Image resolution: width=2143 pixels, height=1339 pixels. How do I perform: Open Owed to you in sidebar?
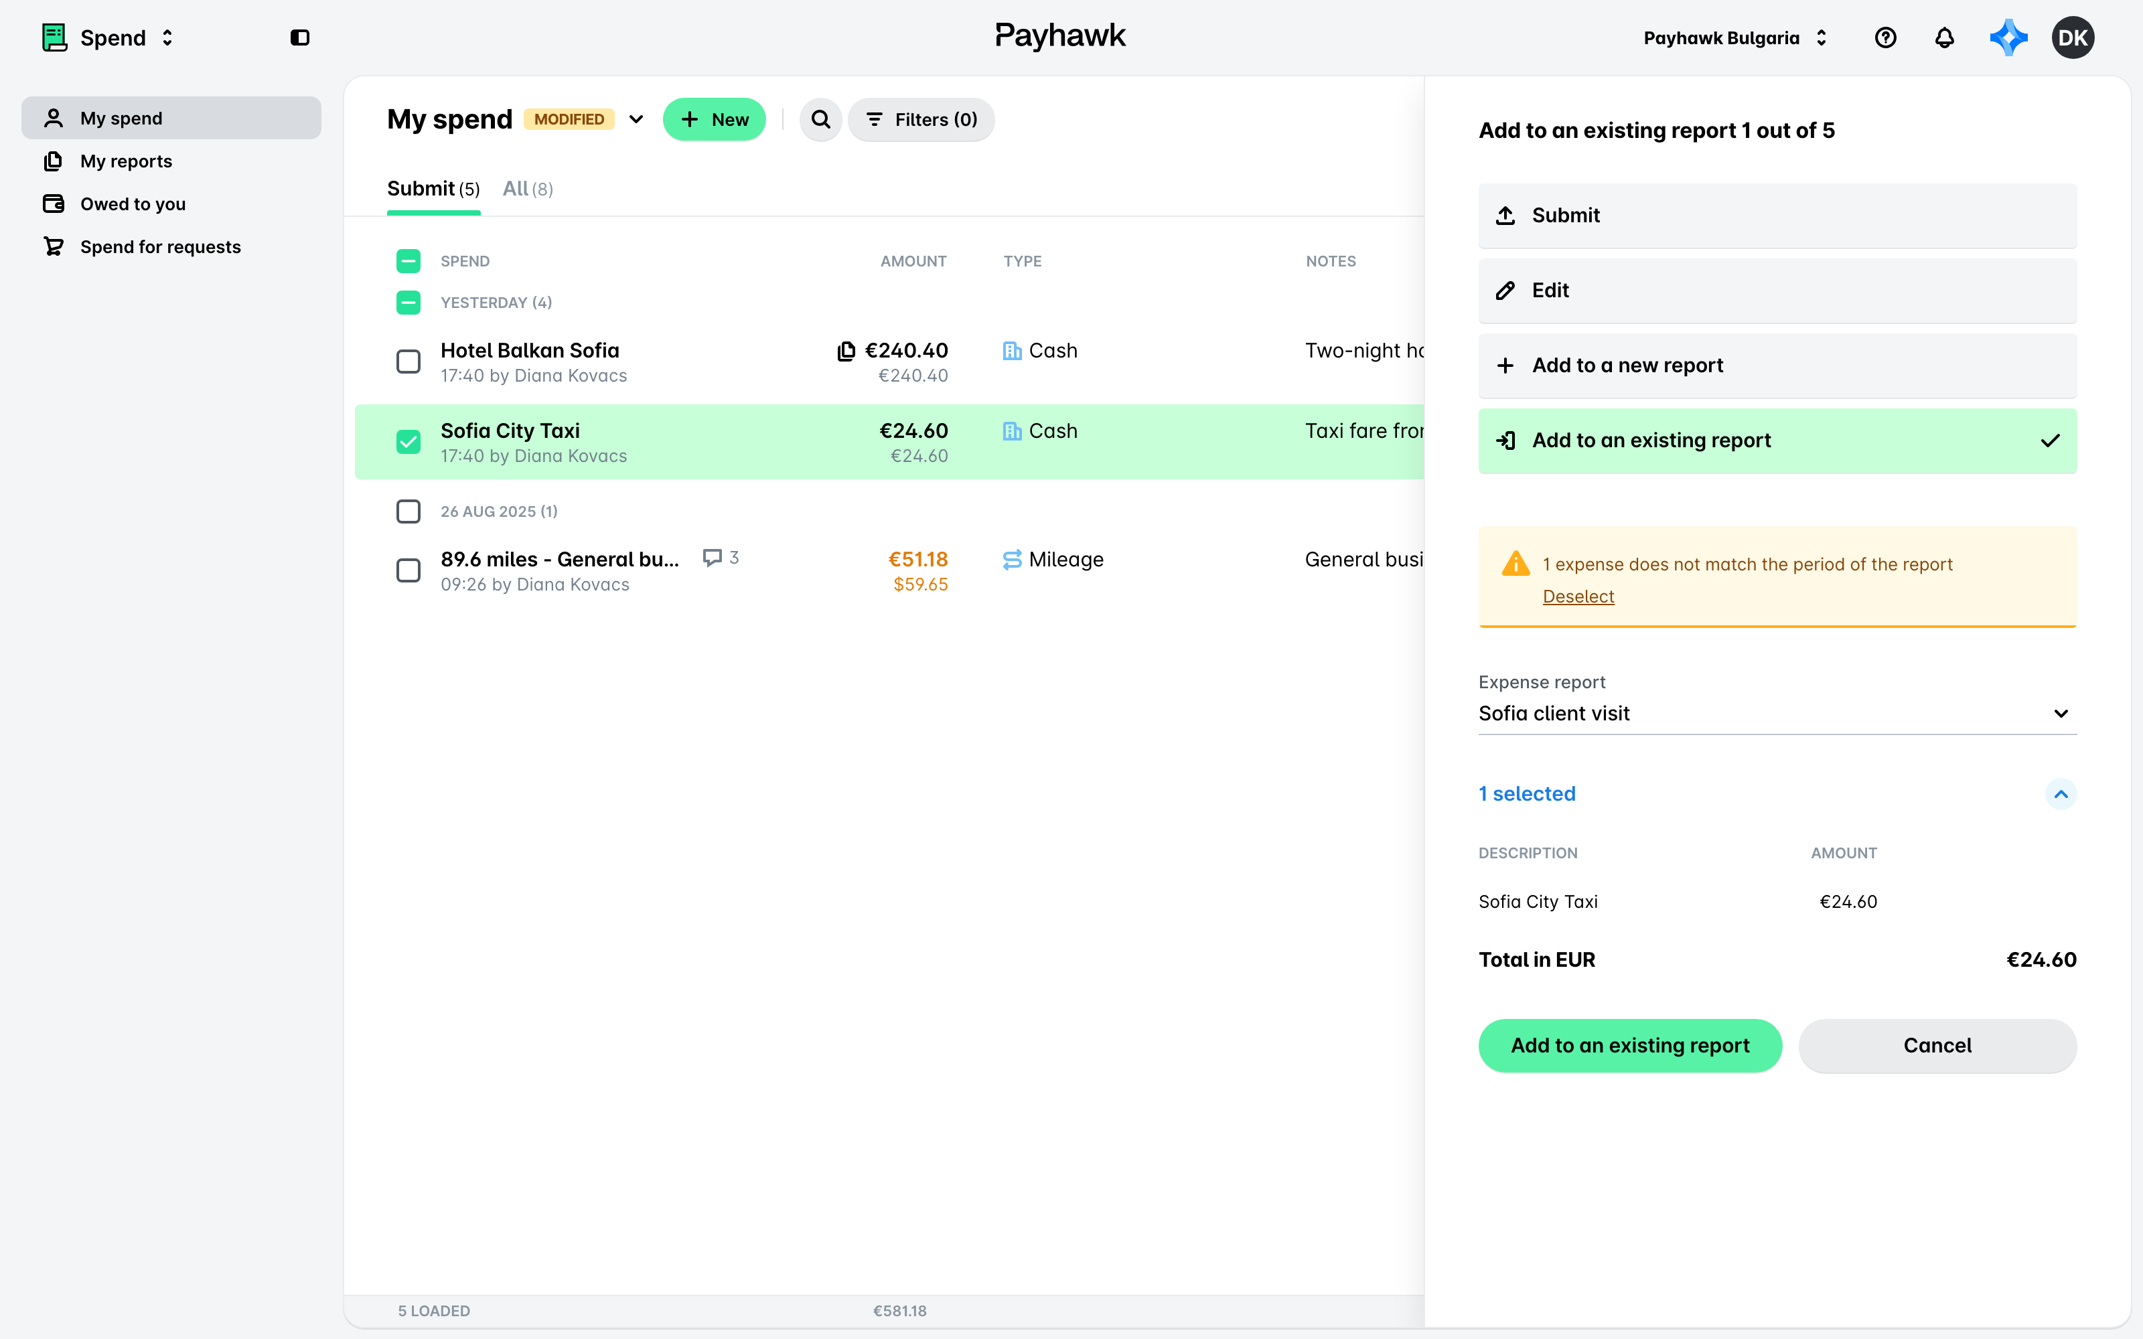coord(171,204)
